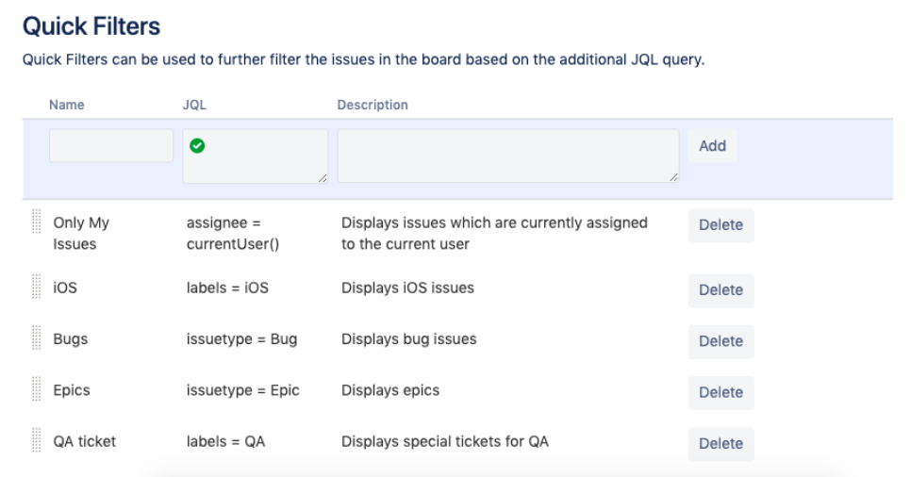Delete the iOS quick filter
911x477 pixels.
pos(721,290)
